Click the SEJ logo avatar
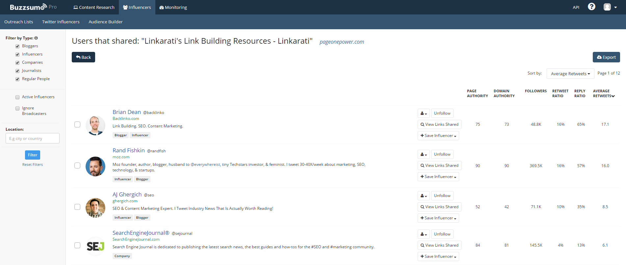The height and width of the screenshot is (265, 626). 95,246
